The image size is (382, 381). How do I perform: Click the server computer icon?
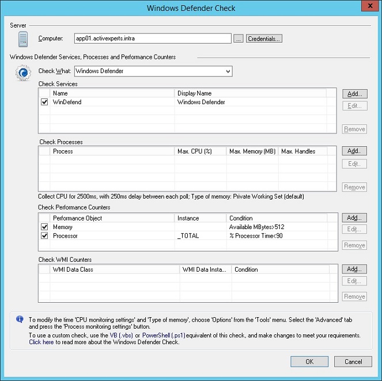click(23, 39)
